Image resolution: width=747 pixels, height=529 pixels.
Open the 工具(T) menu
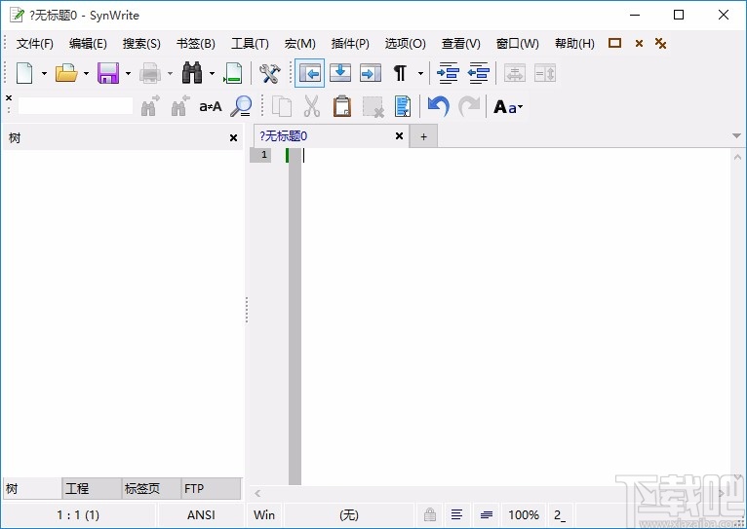pyautogui.click(x=250, y=44)
